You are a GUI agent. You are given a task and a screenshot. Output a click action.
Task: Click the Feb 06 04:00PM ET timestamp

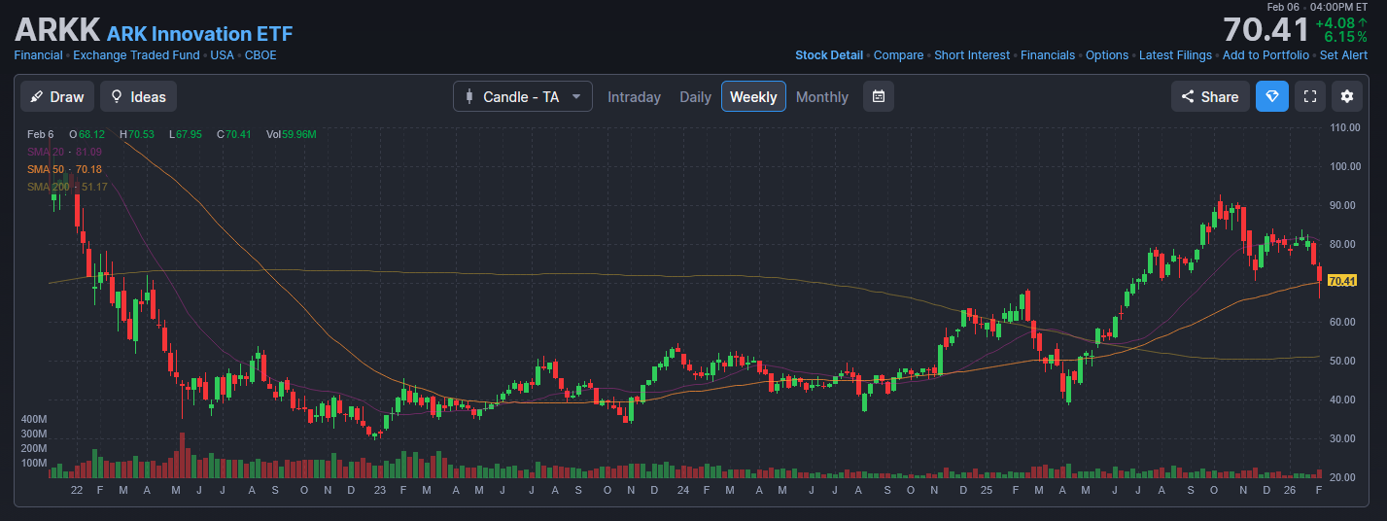[1317, 7]
